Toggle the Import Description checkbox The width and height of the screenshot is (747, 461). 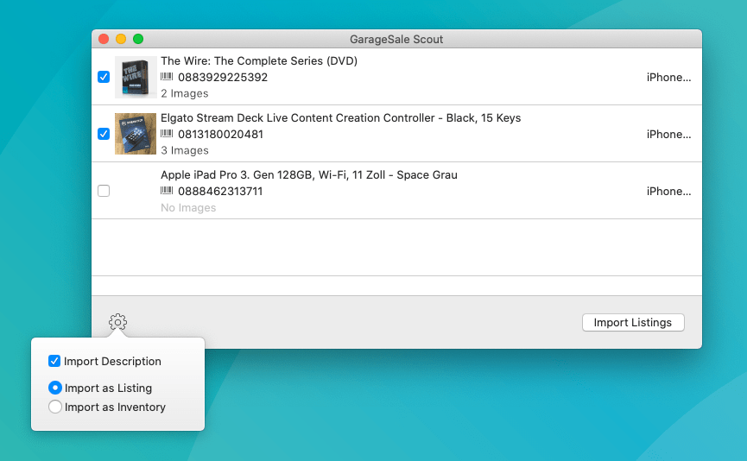coord(54,361)
